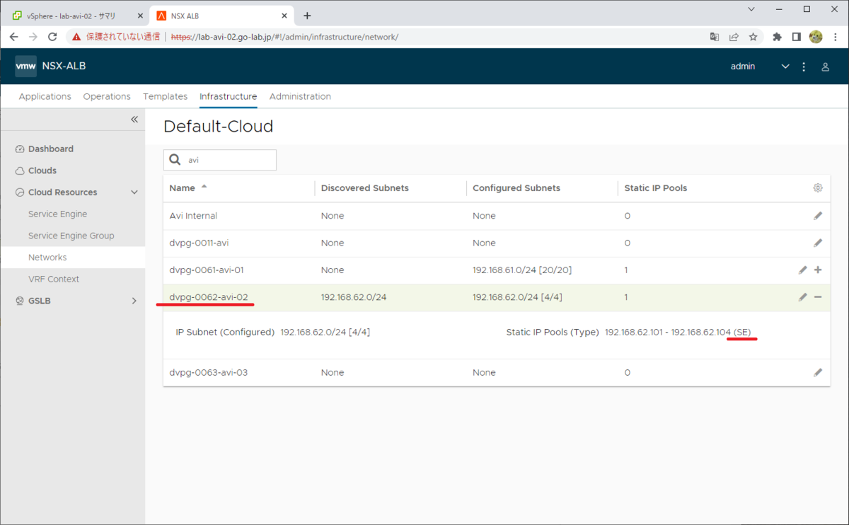Collapse the left sidebar with the double-chevron
849x525 pixels.
tap(134, 120)
